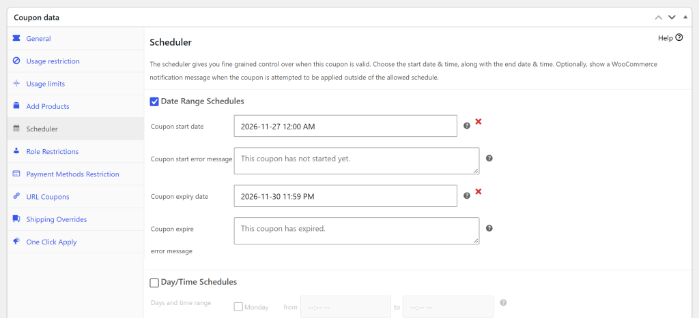Clear the coupon start date with the red X

click(x=479, y=121)
